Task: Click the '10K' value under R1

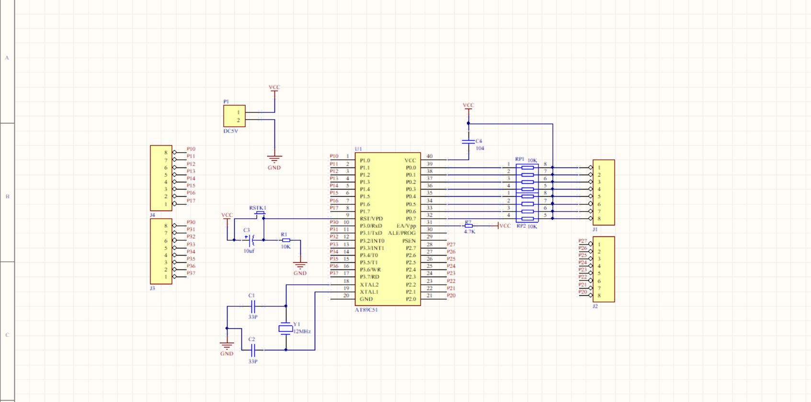Action: tap(286, 247)
